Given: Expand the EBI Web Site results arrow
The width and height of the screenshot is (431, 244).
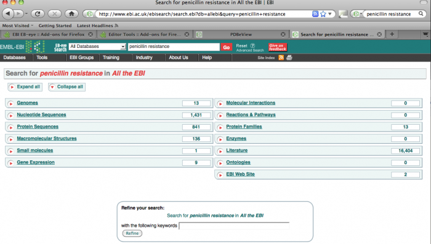Looking at the screenshot, I should 220,175.
